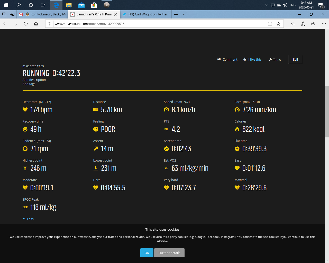
Task: Click Add description under the title
Action: 34,80
